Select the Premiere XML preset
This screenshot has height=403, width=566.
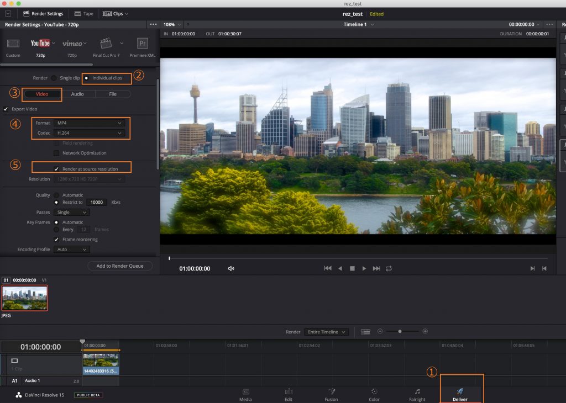tap(143, 47)
